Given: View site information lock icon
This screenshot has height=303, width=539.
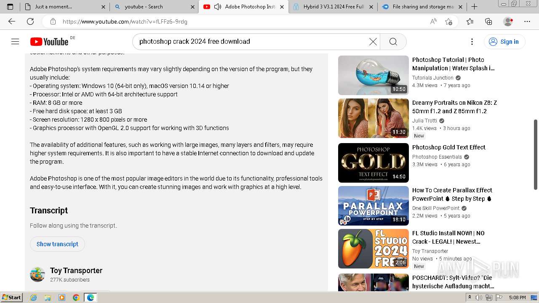Looking at the screenshot, I should pos(53,21).
